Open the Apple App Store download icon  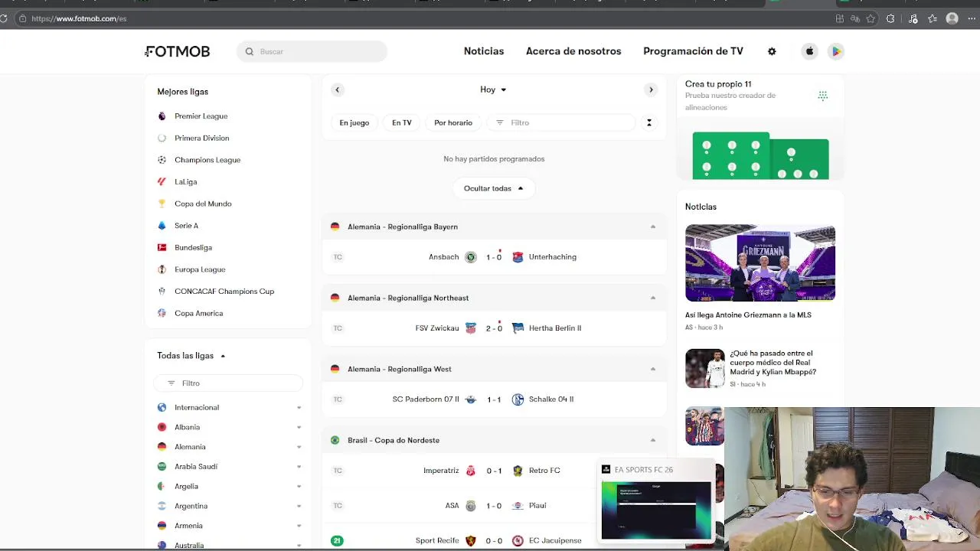(x=809, y=51)
